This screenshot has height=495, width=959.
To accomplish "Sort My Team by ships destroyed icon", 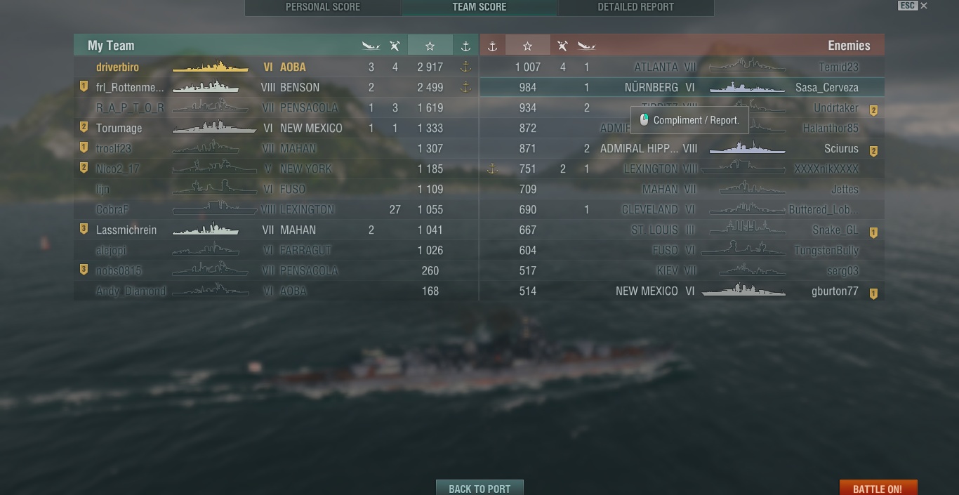I will (x=371, y=46).
